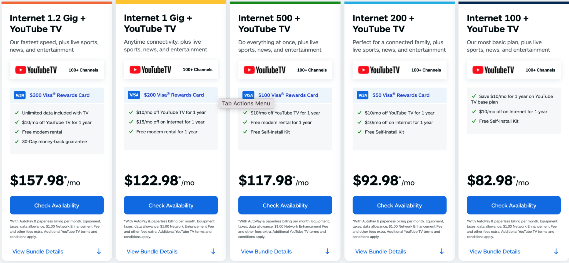Click the Tab Actions Menu tooltip

[246, 104]
